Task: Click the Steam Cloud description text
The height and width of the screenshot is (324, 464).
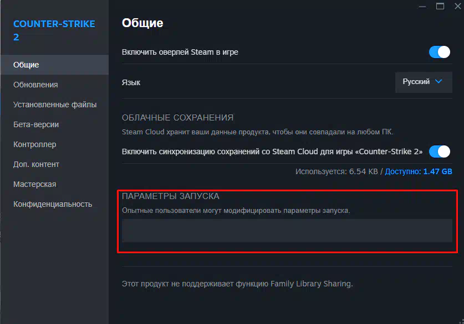Action: pyautogui.click(x=257, y=132)
